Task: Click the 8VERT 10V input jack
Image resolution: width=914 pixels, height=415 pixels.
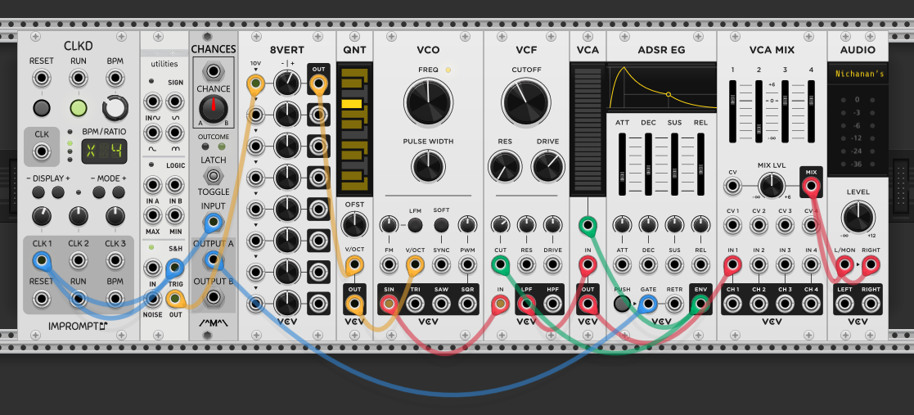Action: click(255, 84)
